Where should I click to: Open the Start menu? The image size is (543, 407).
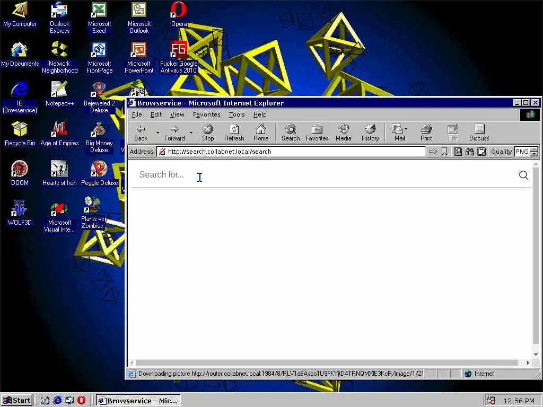(x=17, y=401)
